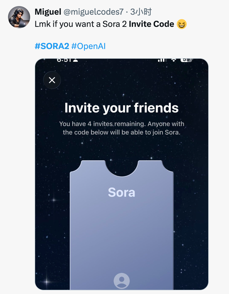Image resolution: width=229 pixels, height=294 pixels.
Task: Open the Miguel display name link
Action: [48, 12]
